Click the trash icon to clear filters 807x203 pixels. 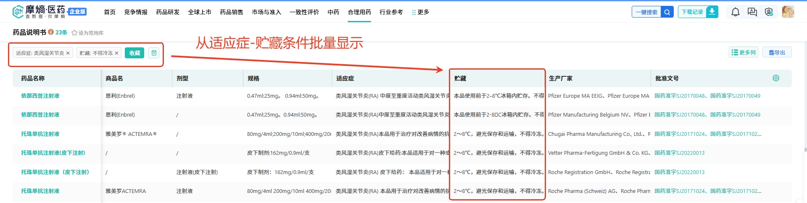(154, 53)
